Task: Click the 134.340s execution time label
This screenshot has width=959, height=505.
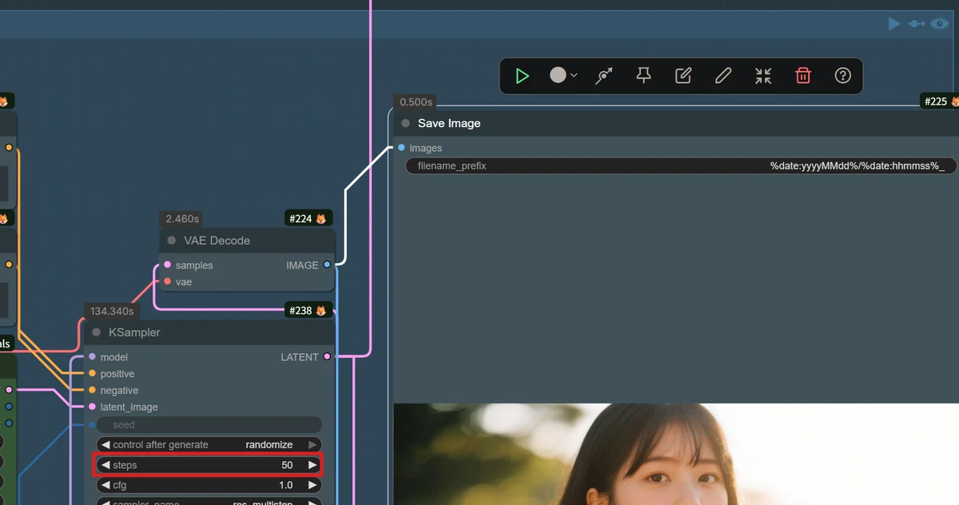Action: [112, 311]
